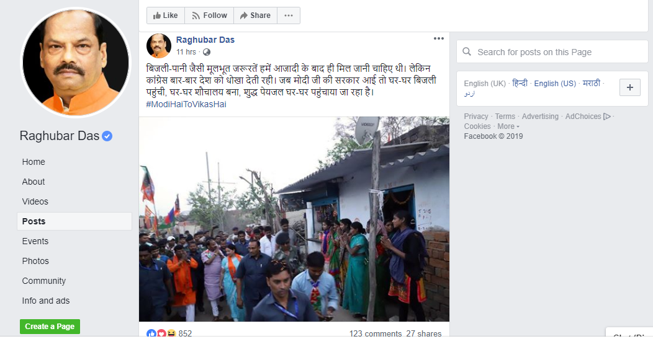This screenshot has height=339, width=653.
Task: Go to the Photos sidebar tab
Action: click(35, 261)
